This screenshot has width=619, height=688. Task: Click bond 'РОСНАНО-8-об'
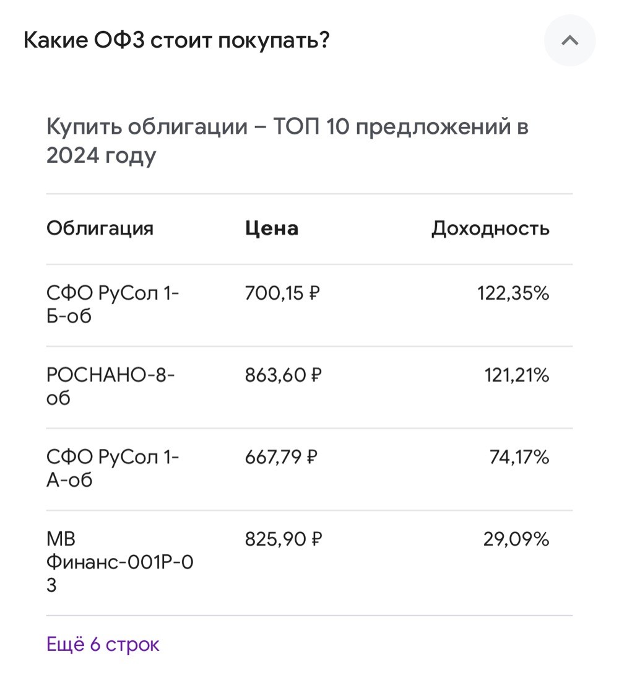tap(111, 386)
